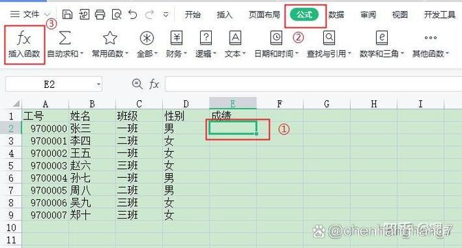Expand the 常用函数 dropdown arrow
Screen dimensions: 462x248
(x=127, y=54)
